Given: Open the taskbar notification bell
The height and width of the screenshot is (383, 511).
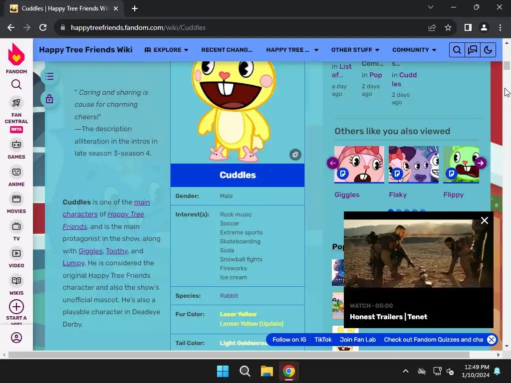Looking at the screenshot, I should [x=498, y=371].
